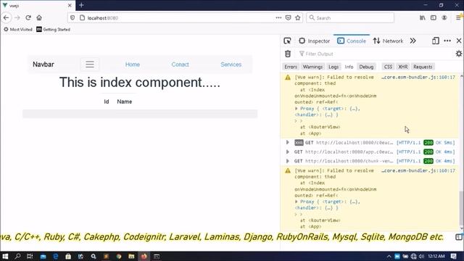This screenshot has width=464, height=261.
Task: Open the Conact nav link
Action: (180, 65)
